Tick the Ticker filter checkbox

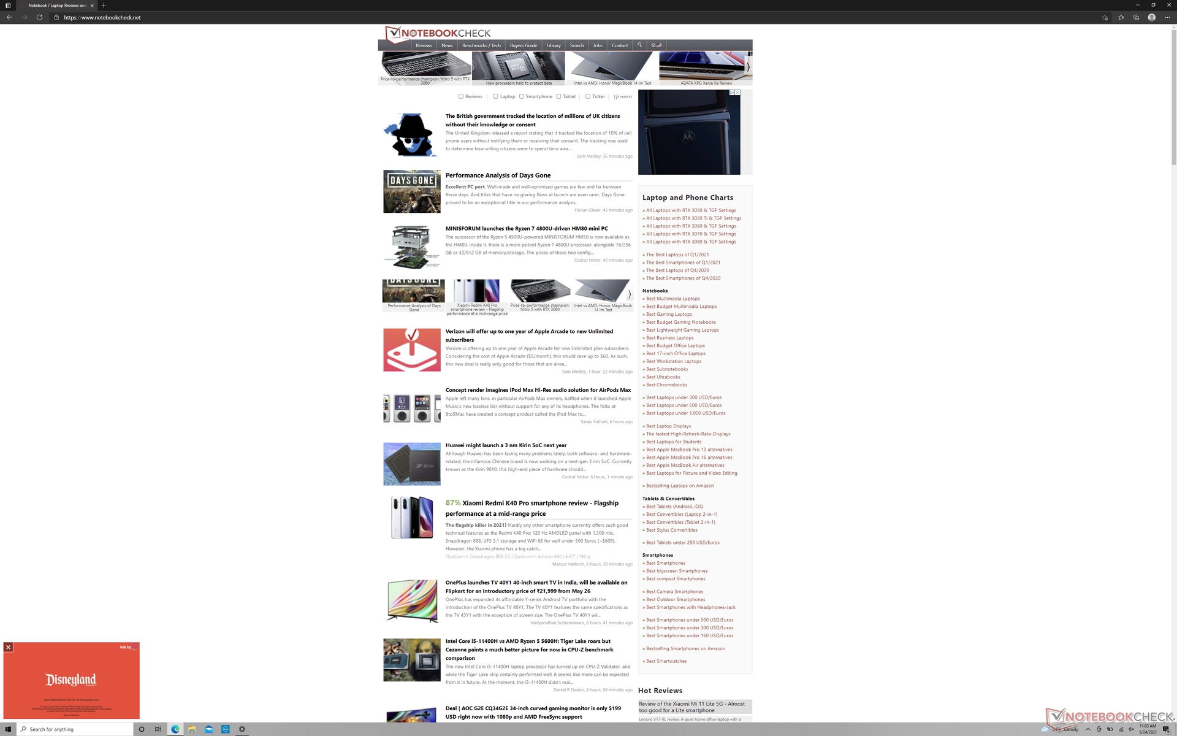coord(587,96)
